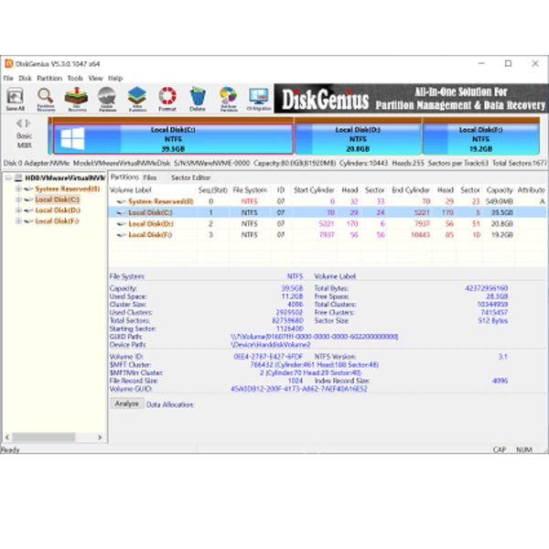Open the Disk menu

click(25, 78)
